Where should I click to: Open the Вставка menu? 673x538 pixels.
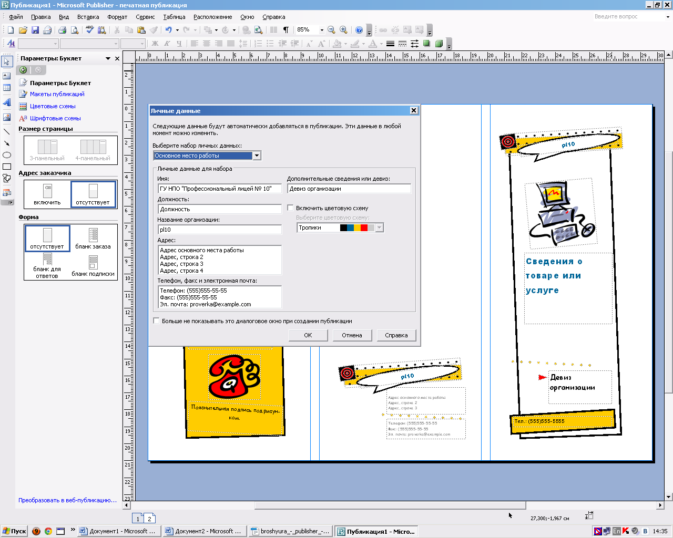(88, 17)
